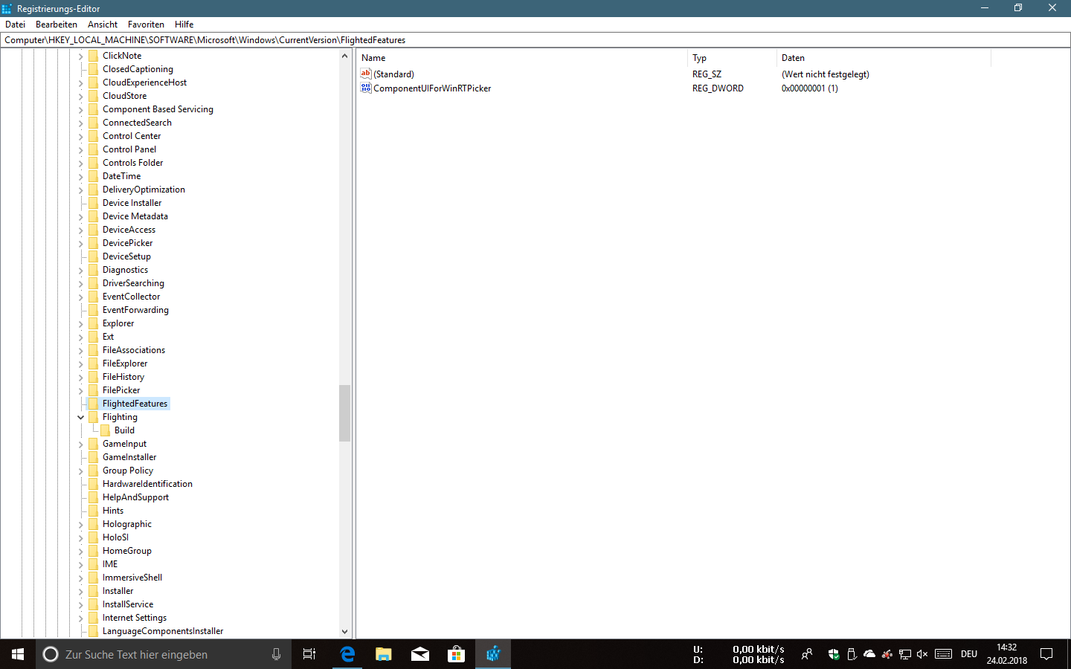Select the FilePicker key
This screenshot has height=669, width=1071.
click(121, 390)
